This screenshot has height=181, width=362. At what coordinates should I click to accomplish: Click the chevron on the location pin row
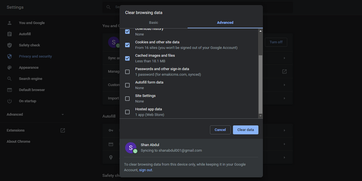(x=284, y=157)
